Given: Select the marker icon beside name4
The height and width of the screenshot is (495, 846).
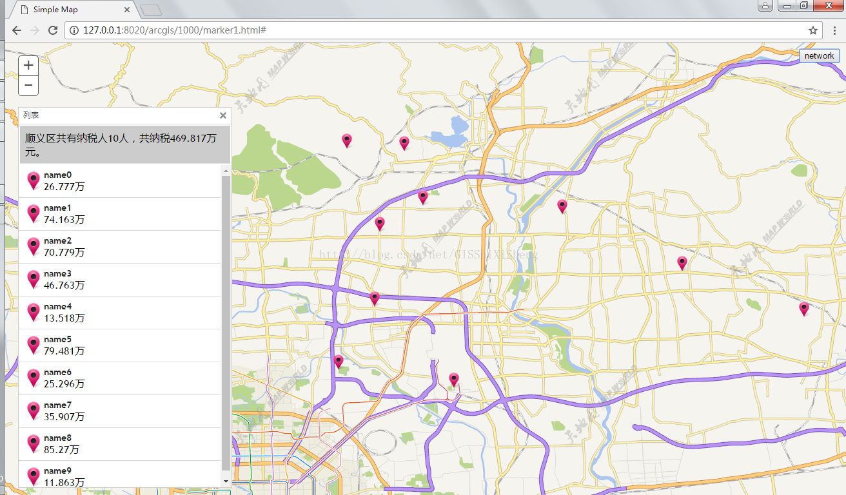Looking at the screenshot, I should tap(34, 313).
